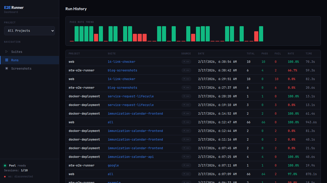The height and width of the screenshot is (183, 327).
Task: Click the TOTAL column header
Action: click(x=251, y=54)
